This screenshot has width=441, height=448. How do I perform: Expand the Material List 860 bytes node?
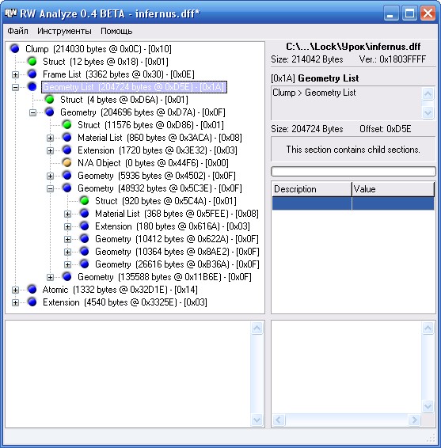(x=51, y=138)
